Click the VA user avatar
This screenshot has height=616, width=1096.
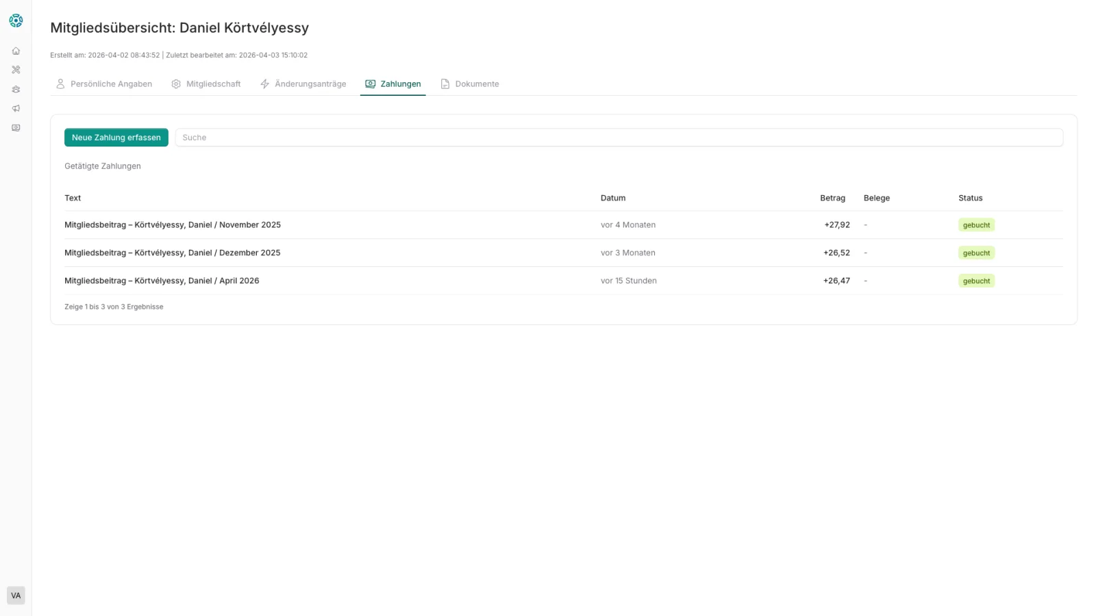pyautogui.click(x=16, y=595)
